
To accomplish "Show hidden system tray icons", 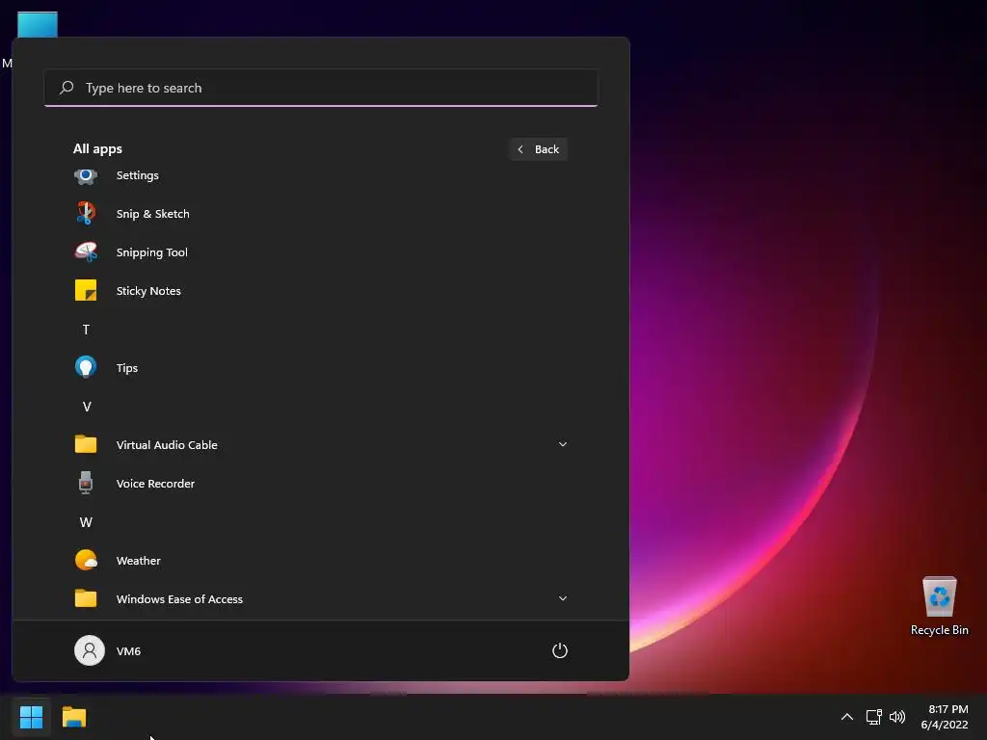I will tap(846, 717).
